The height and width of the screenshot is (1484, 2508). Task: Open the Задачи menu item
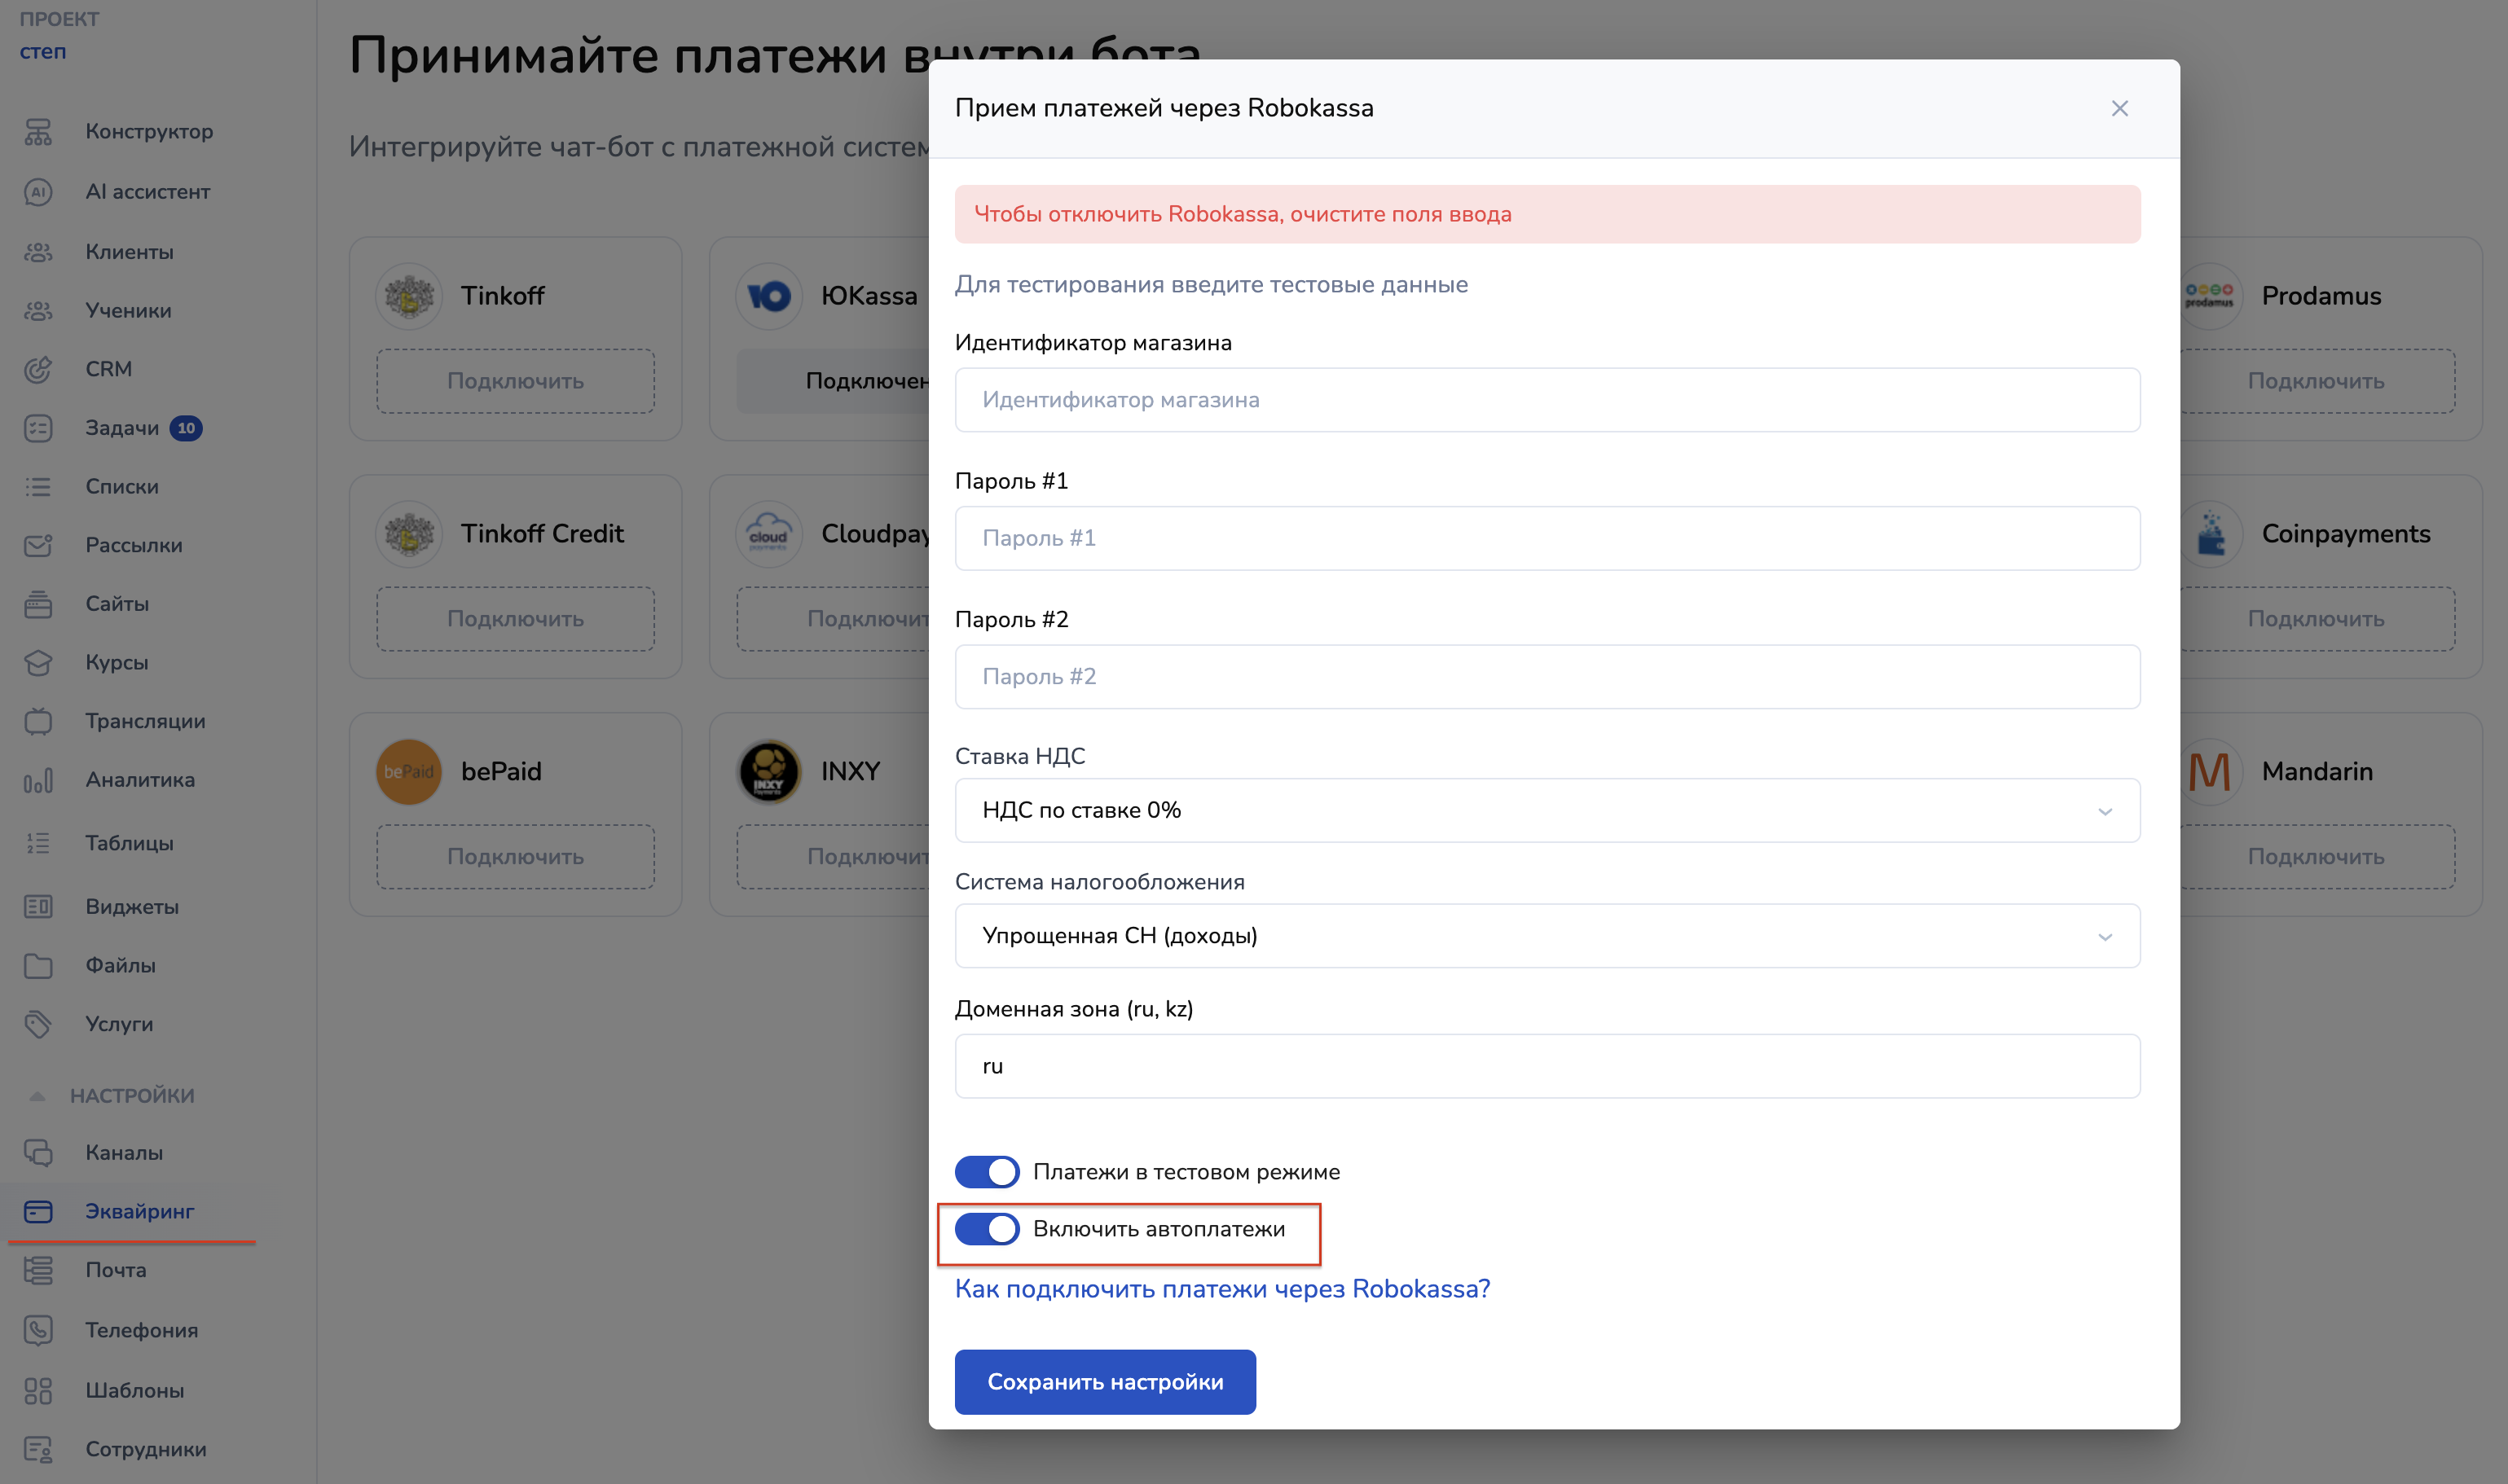[121, 428]
